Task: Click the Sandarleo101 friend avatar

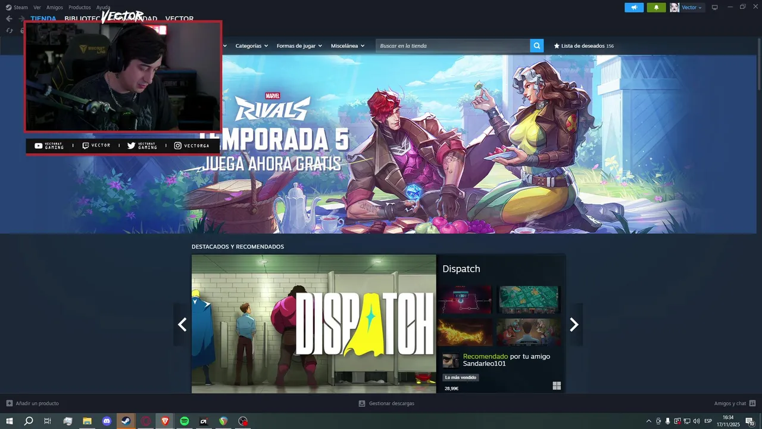Action: pos(451,360)
